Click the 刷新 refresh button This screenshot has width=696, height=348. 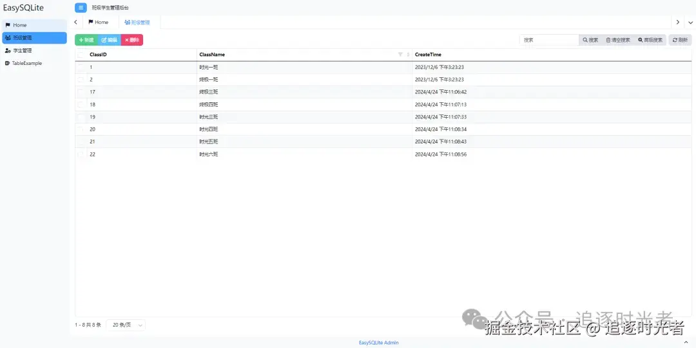pos(680,40)
